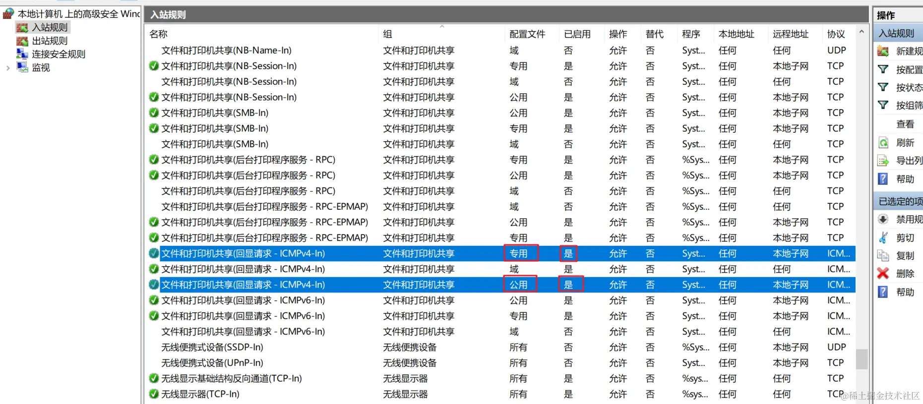
Task: Select the 入站规则 tree node icon
Action: click(22, 27)
